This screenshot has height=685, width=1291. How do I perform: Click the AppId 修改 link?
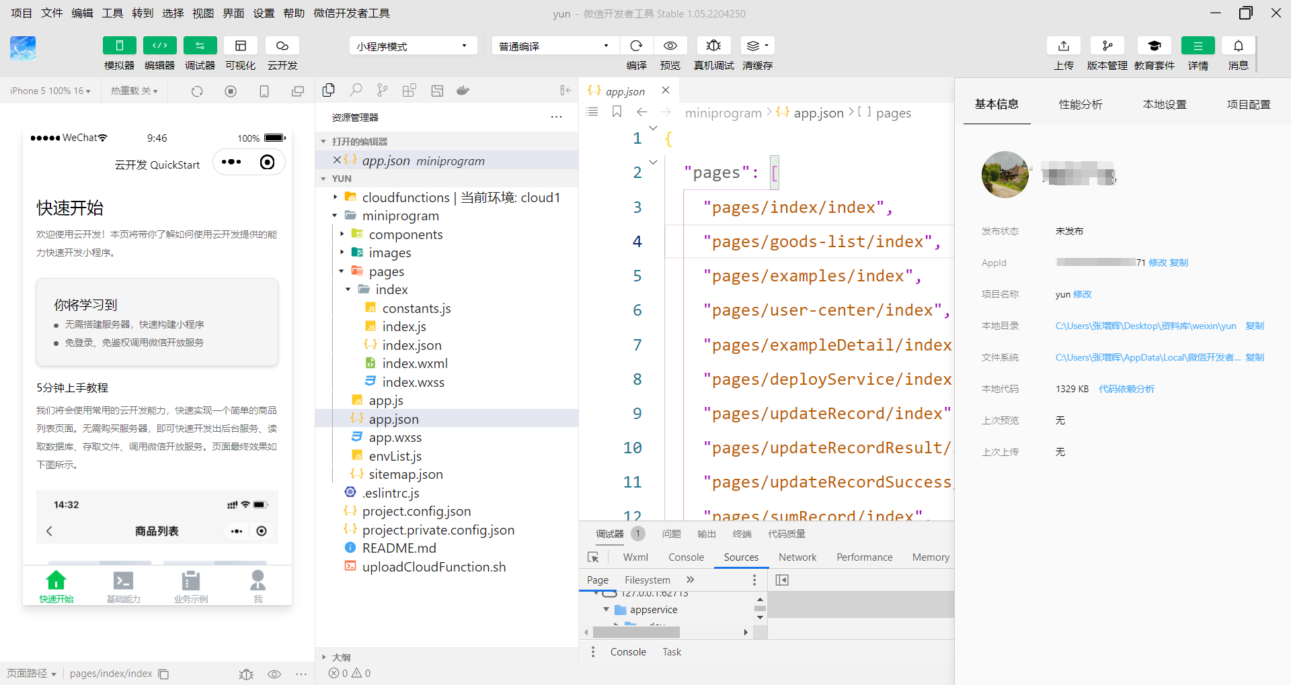tap(1157, 263)
